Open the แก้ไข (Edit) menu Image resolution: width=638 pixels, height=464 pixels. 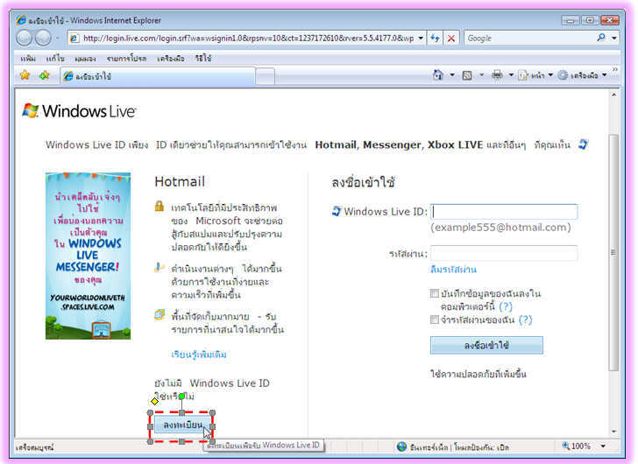pyautogui.click(x=55, y=59)
